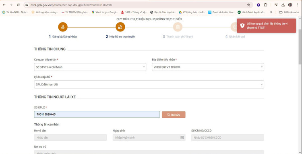Click the 'Thông tin cá nhân' subheading

tap(47, 125)
